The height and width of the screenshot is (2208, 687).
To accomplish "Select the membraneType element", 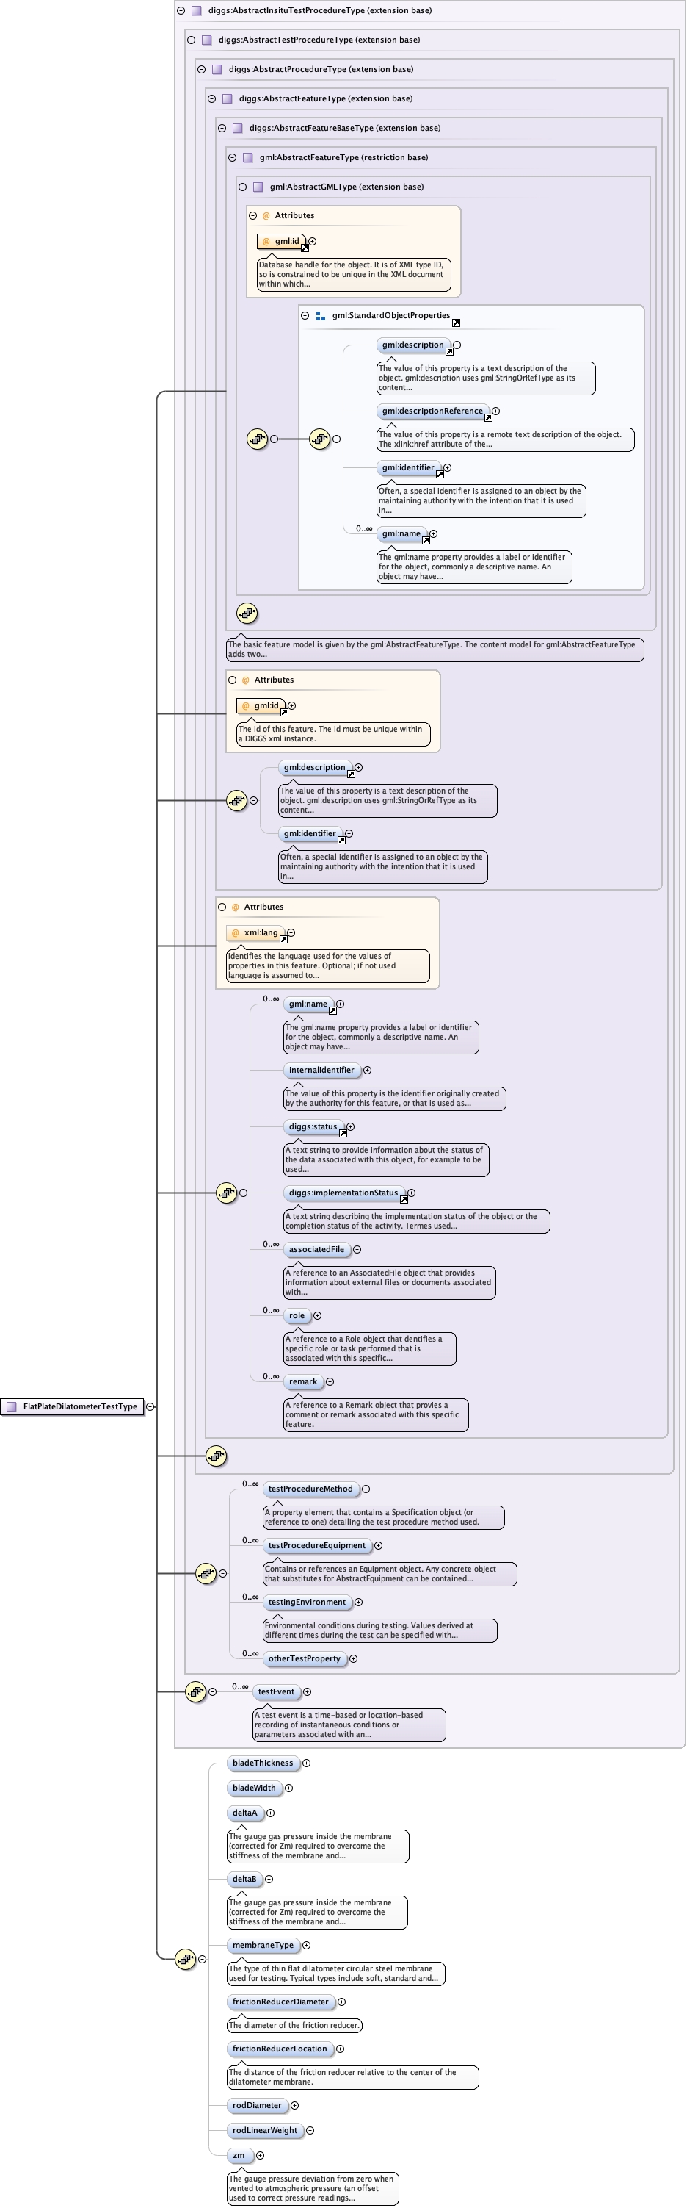I will [263, 1945].
